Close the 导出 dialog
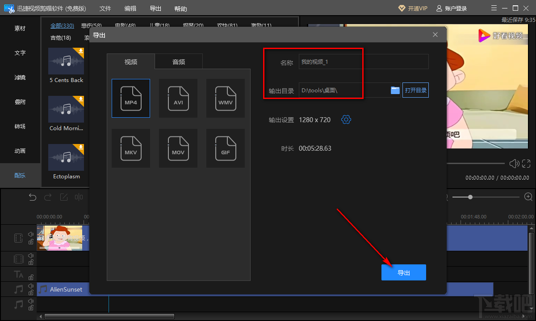This screenshot has height=321, width=536. (x=435, y=35)
